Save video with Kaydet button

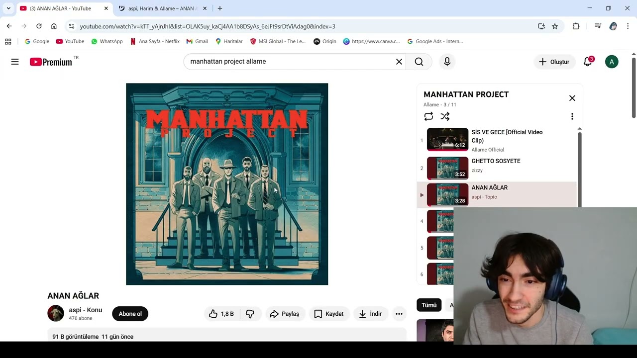pyautogui.click(x=329, y=314)
